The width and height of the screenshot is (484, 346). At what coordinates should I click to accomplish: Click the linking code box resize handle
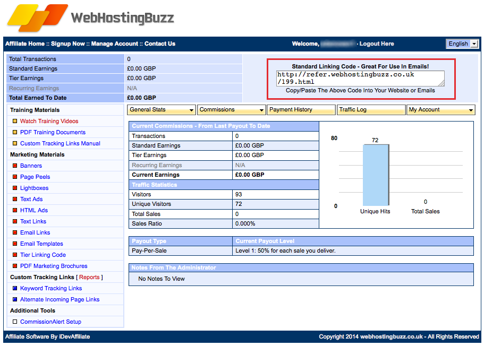[x=441, y=83]
